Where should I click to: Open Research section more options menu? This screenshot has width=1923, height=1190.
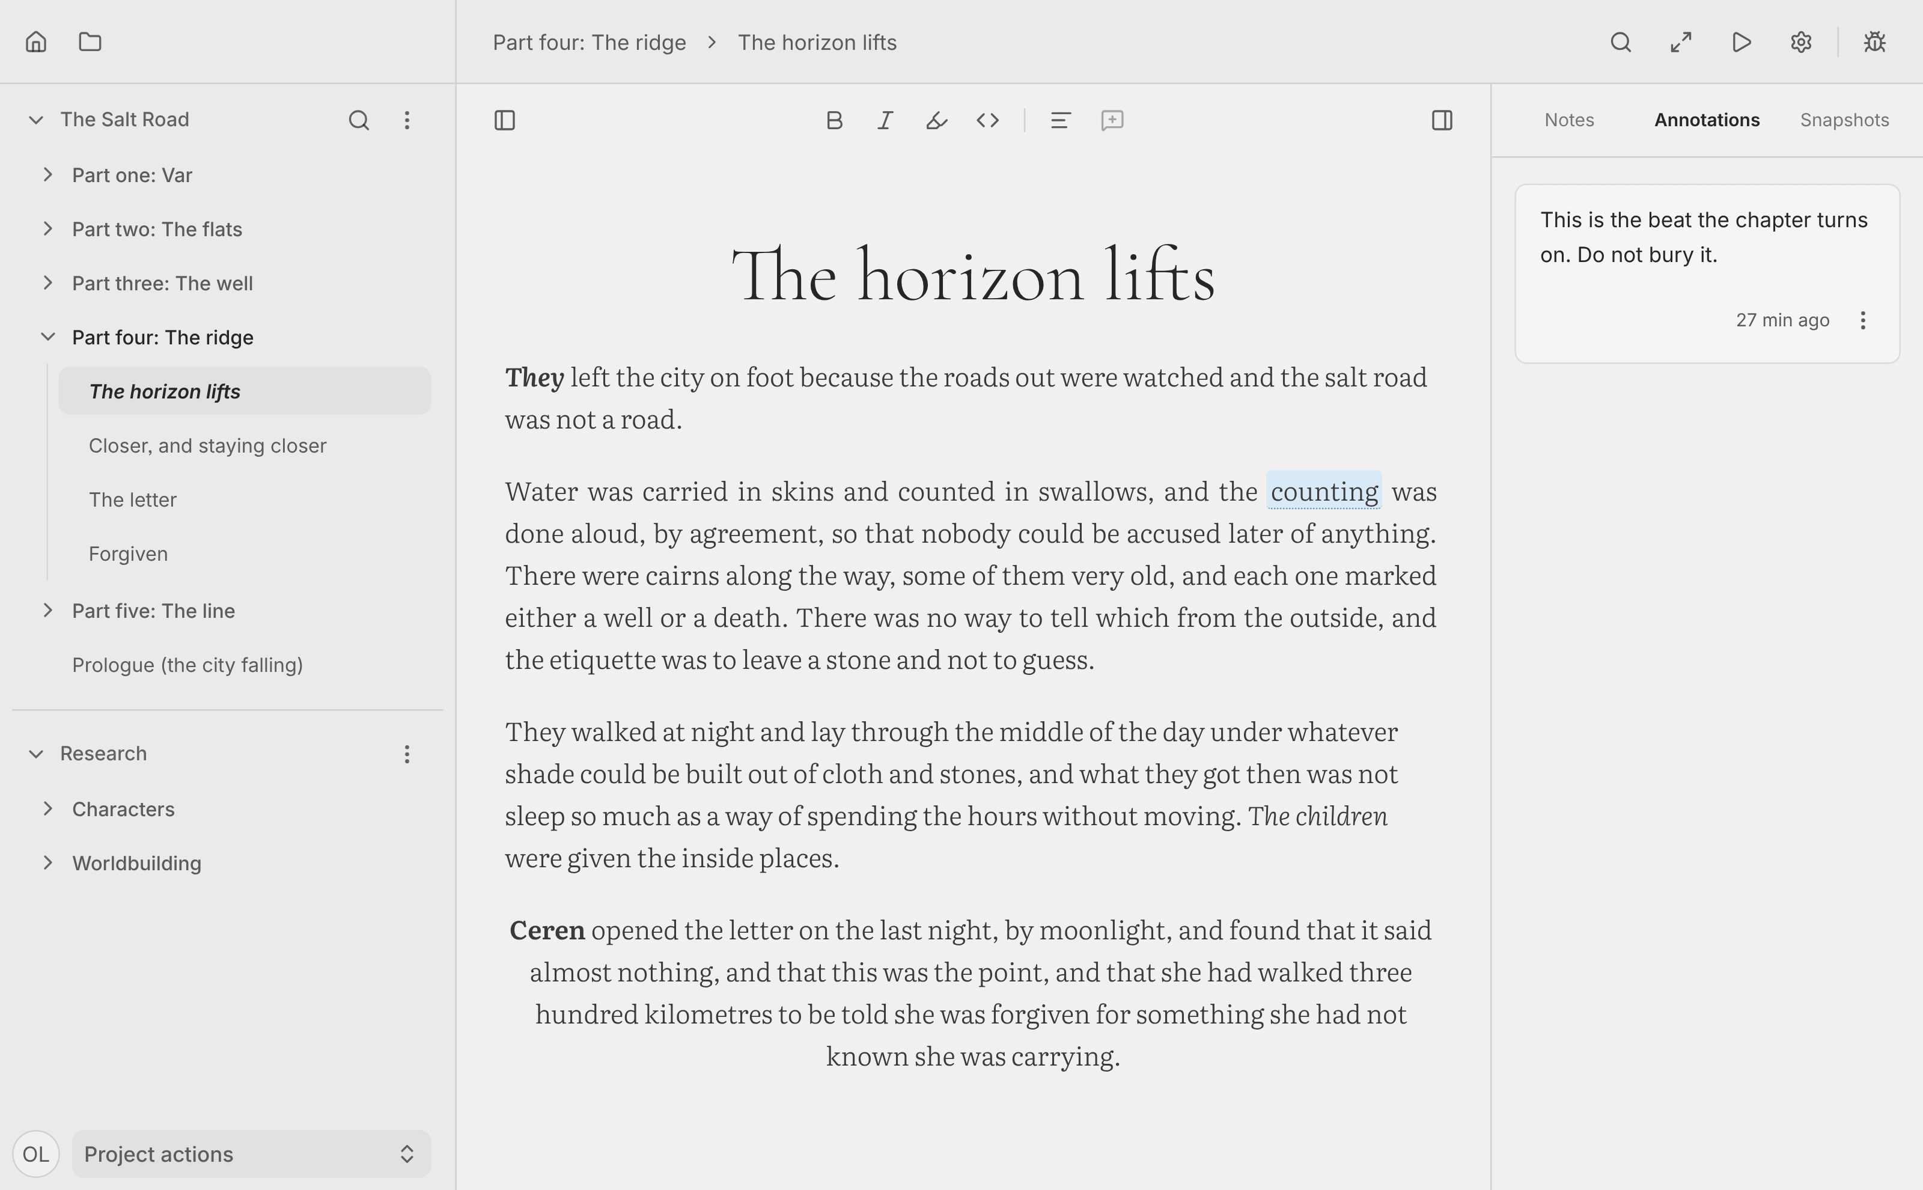point(407,754)
